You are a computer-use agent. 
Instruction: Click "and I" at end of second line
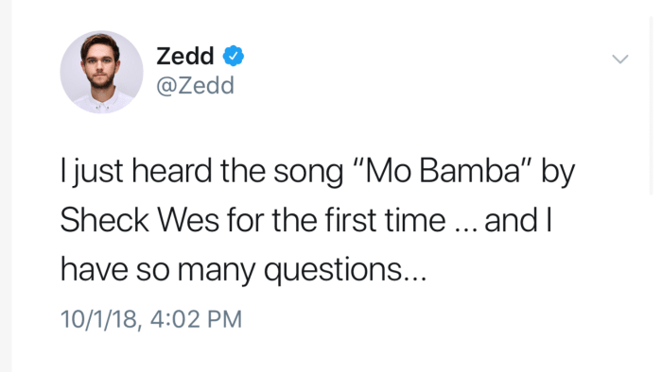point(518,220)
